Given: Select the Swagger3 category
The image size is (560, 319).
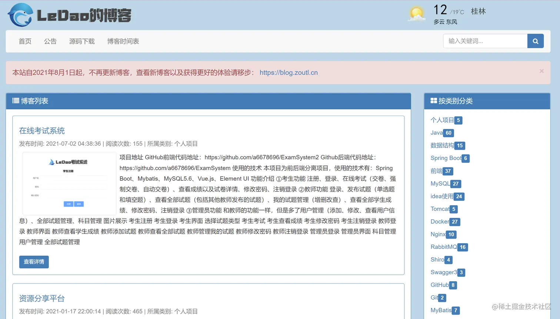Looking at the screenshot, I should point(444,272).
